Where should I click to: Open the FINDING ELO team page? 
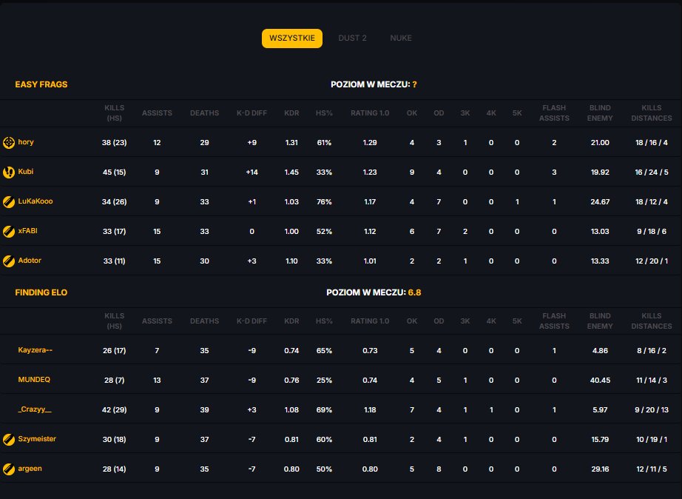click(41, 292)
